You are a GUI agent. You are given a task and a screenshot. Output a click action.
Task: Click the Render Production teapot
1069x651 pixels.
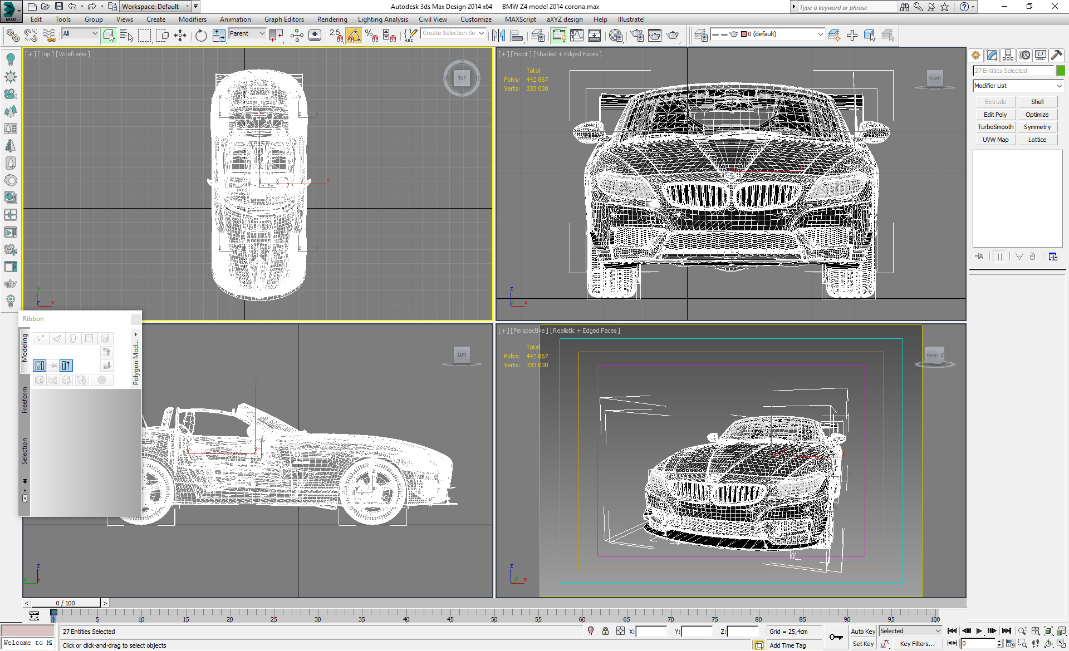point(673,36)
